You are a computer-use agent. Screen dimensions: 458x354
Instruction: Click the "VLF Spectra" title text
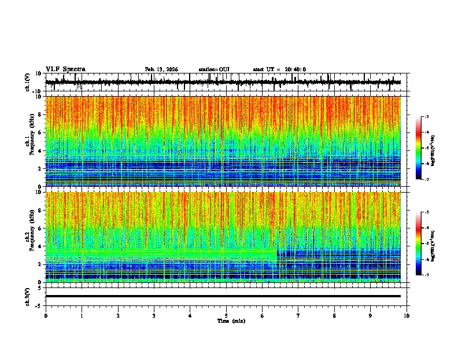point(65,69)
